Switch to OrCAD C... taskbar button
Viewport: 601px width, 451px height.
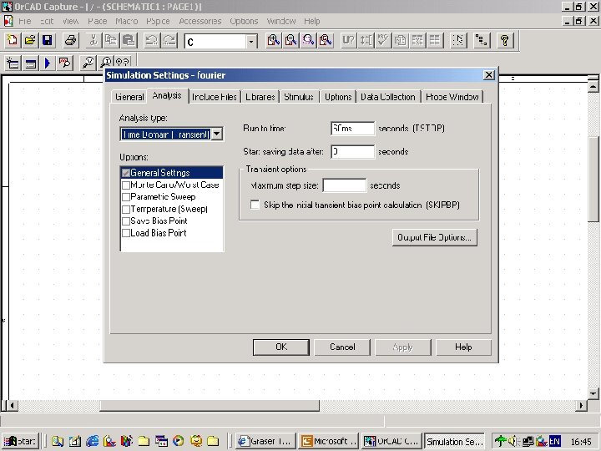[391, 442]
